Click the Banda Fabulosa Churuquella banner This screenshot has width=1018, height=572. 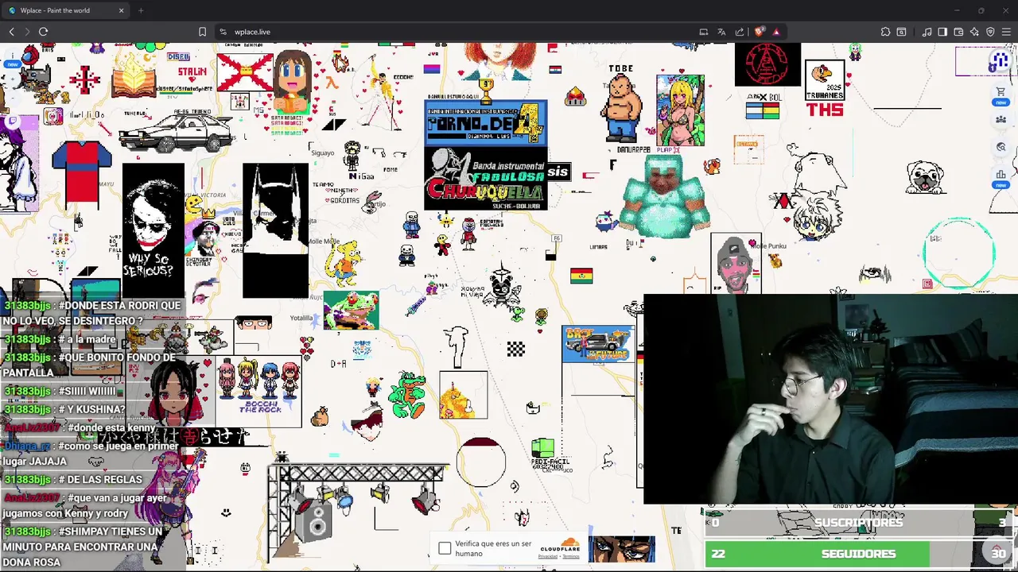(486, 180)
